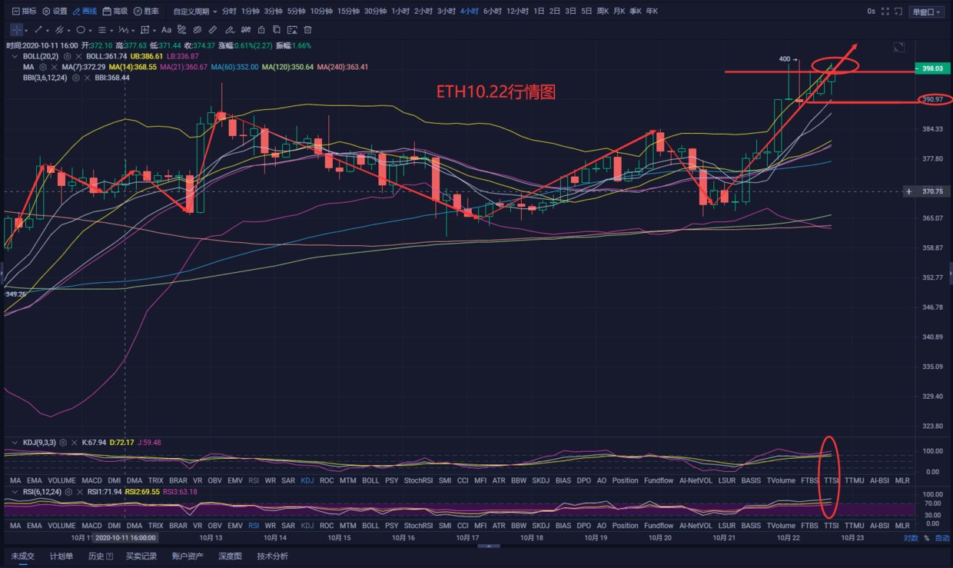The height and width of the screenshot is (568, 953).
Task: Switch chart to 1日 timeframe
Action: 539,12
